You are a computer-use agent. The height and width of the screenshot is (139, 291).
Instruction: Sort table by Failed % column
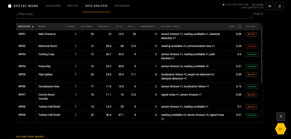pos(104,27)
